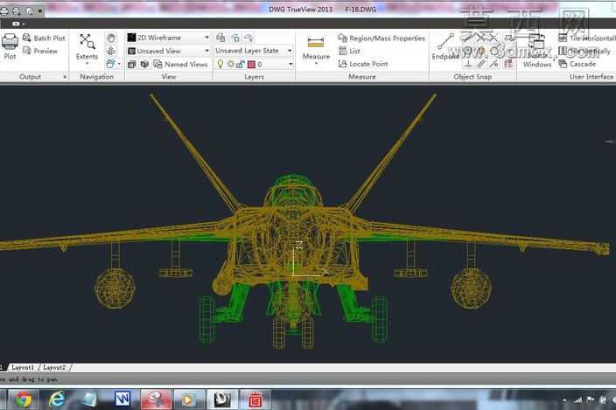
Task: Open Internet Explorer from the taskbar
Action: 57,400
